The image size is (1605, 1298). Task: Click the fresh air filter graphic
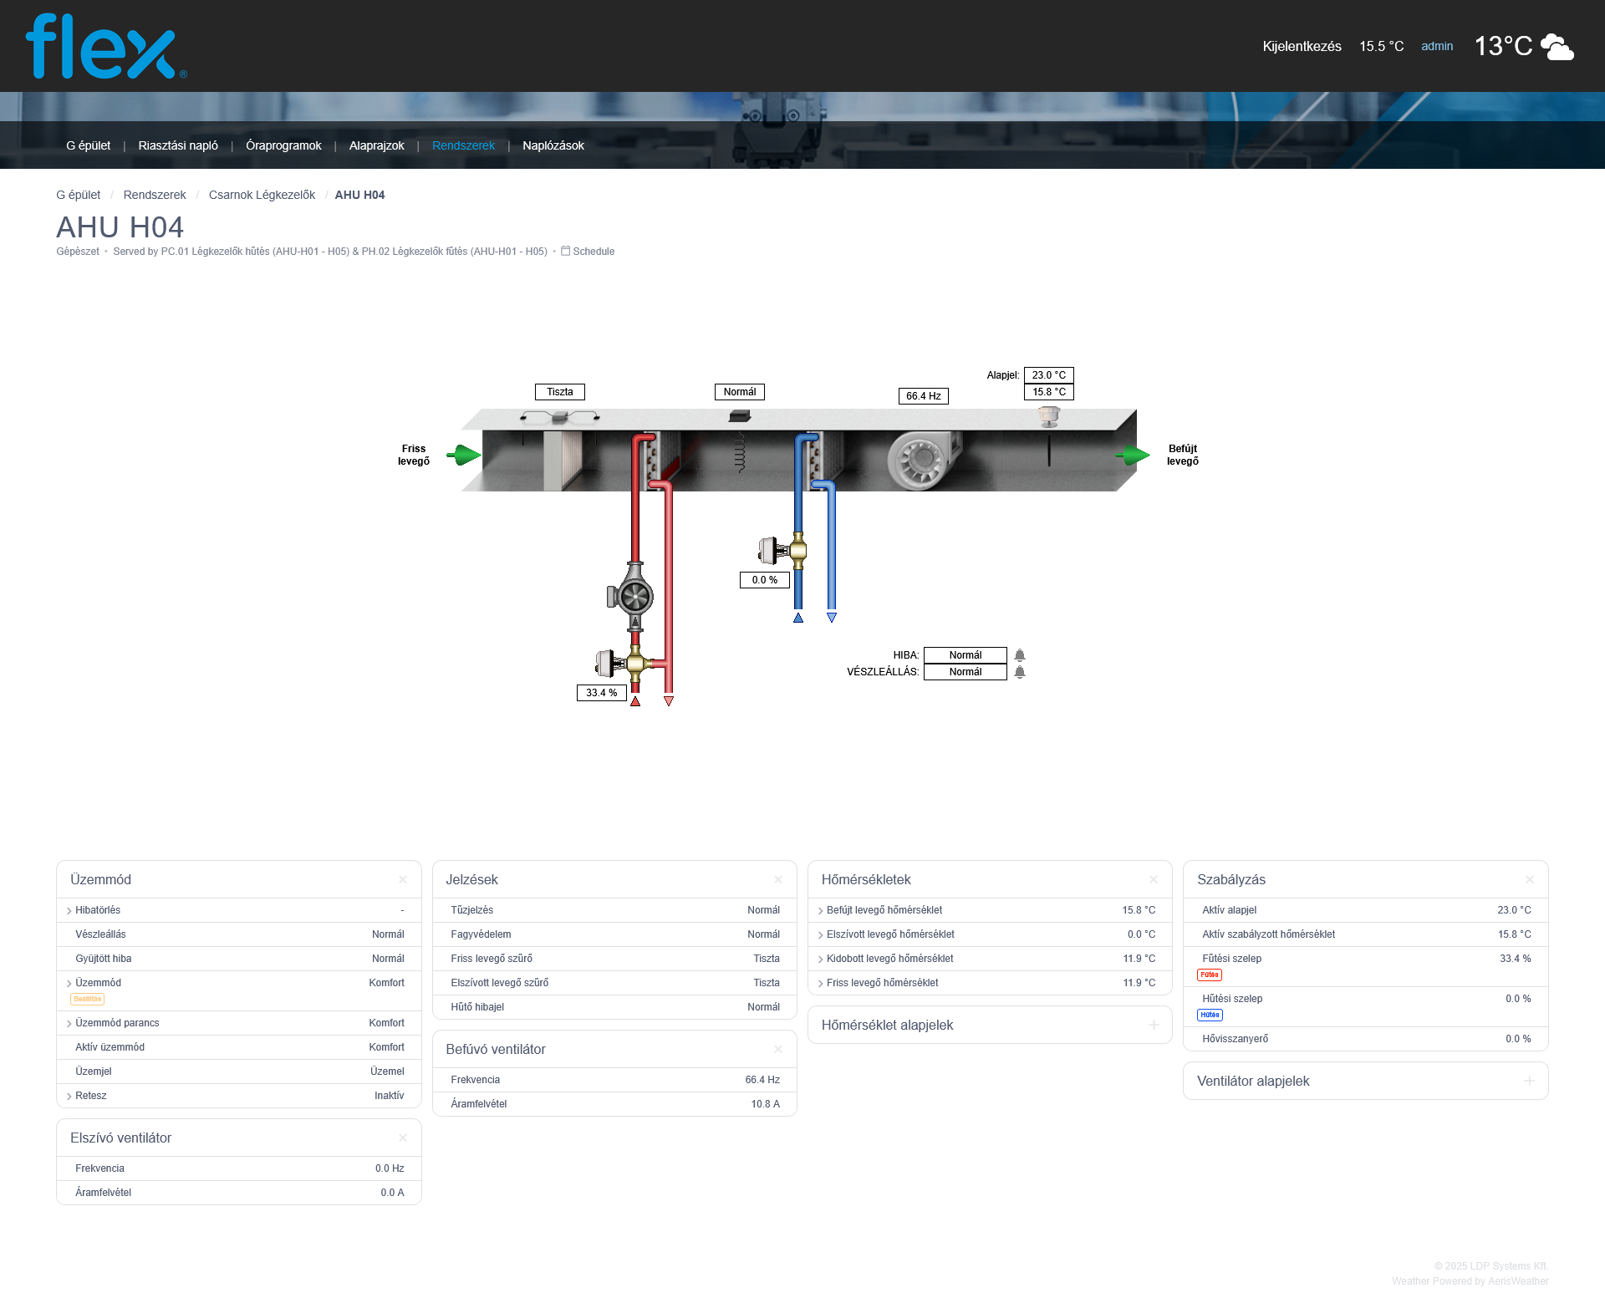pyautogui.click(x=561, y=459)
